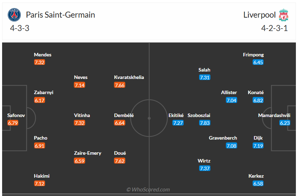Open the Paris Saint-Germain team link
Screen dimensions: 298x196
tap(61, 15)
